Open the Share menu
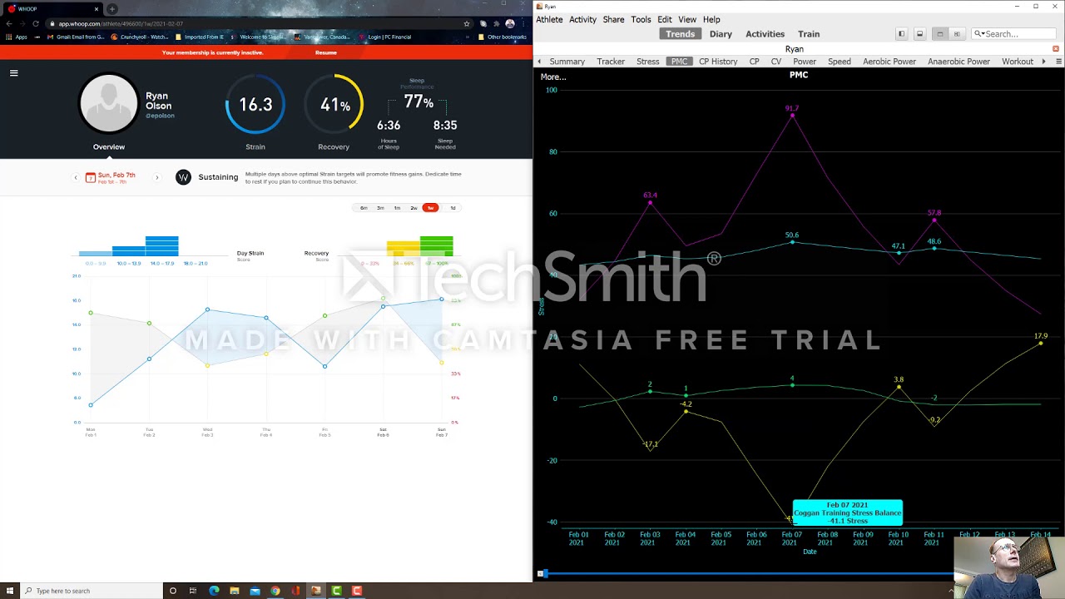1065x599 pixels. coord(613,19)
